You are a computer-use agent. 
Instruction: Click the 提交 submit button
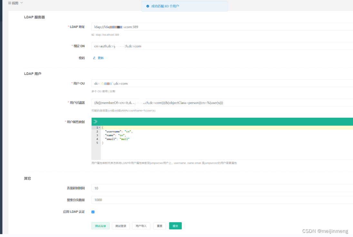click(x=175, y=226)
